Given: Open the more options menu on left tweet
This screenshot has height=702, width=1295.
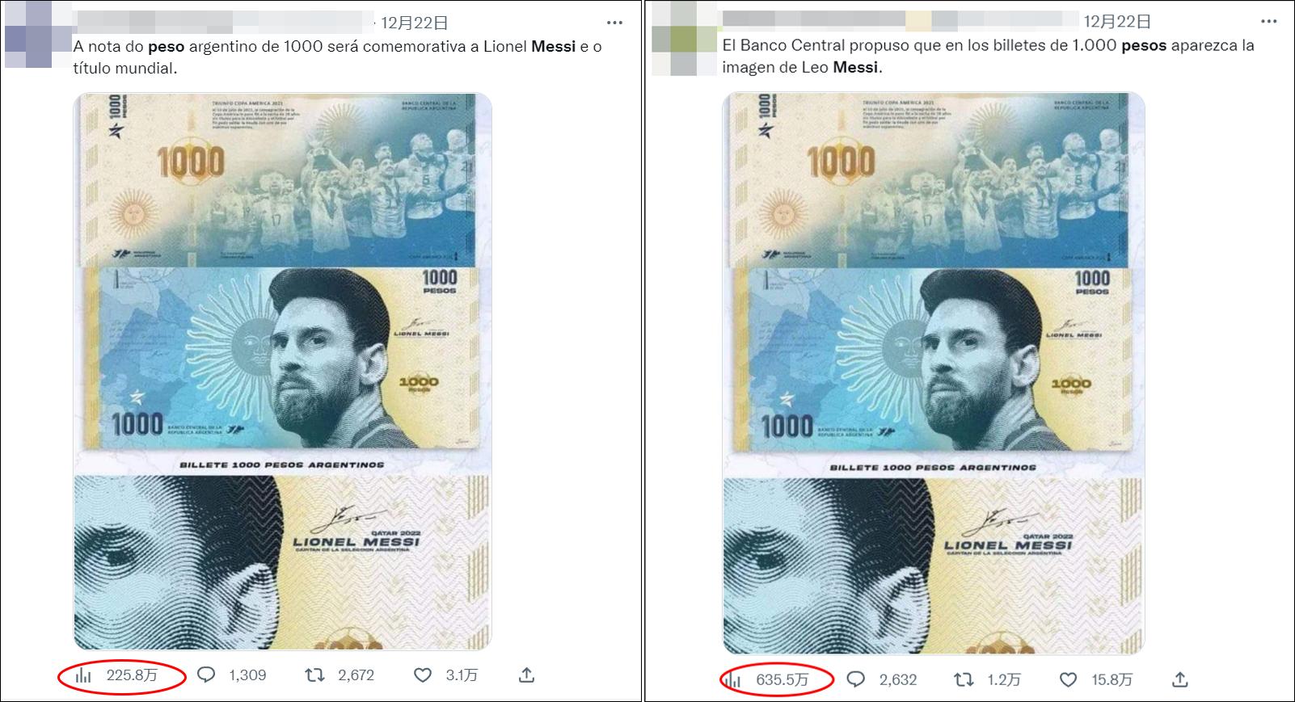Looking at the screenshot, I should [615, 22].
